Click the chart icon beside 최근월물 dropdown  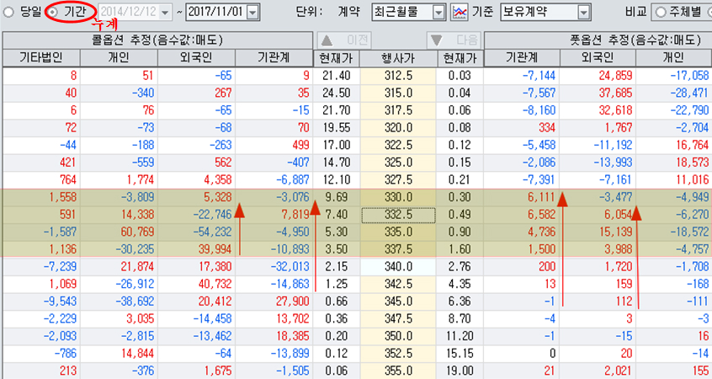(460, 12)
